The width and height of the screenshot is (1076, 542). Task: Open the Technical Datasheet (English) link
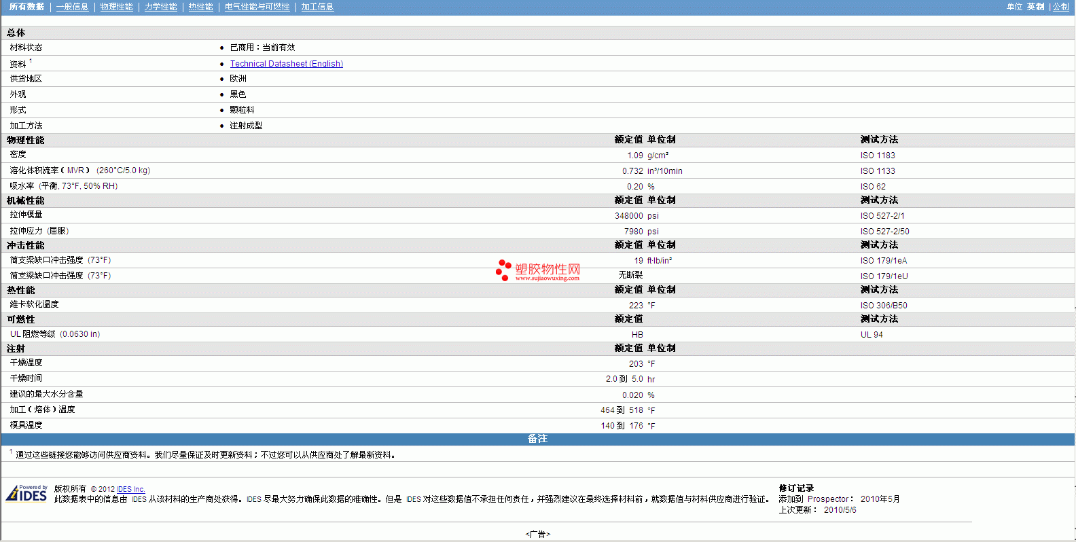click(x=286, y=64)
